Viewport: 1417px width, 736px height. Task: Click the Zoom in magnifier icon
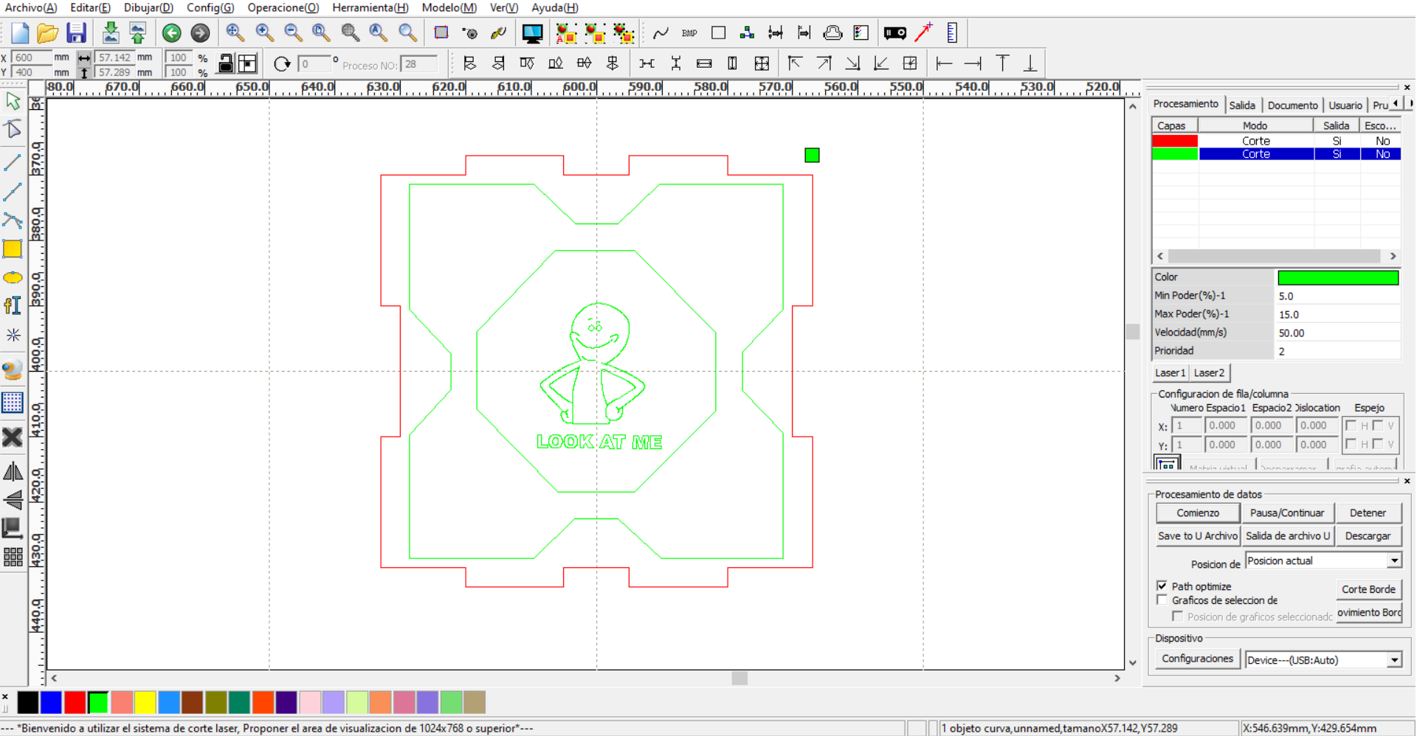coord(264,32)
